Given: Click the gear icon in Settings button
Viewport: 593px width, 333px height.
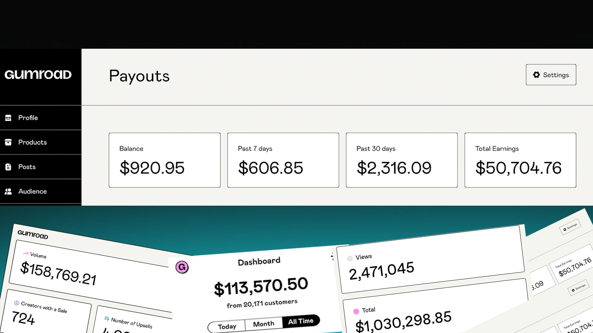Looking at the screenshot, I should tap(536, 75).
